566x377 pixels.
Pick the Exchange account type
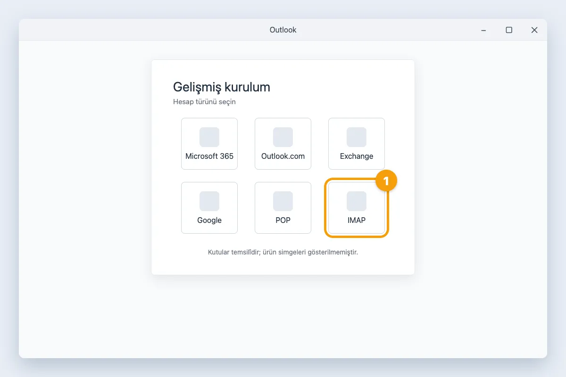click(x=357, y=144)
